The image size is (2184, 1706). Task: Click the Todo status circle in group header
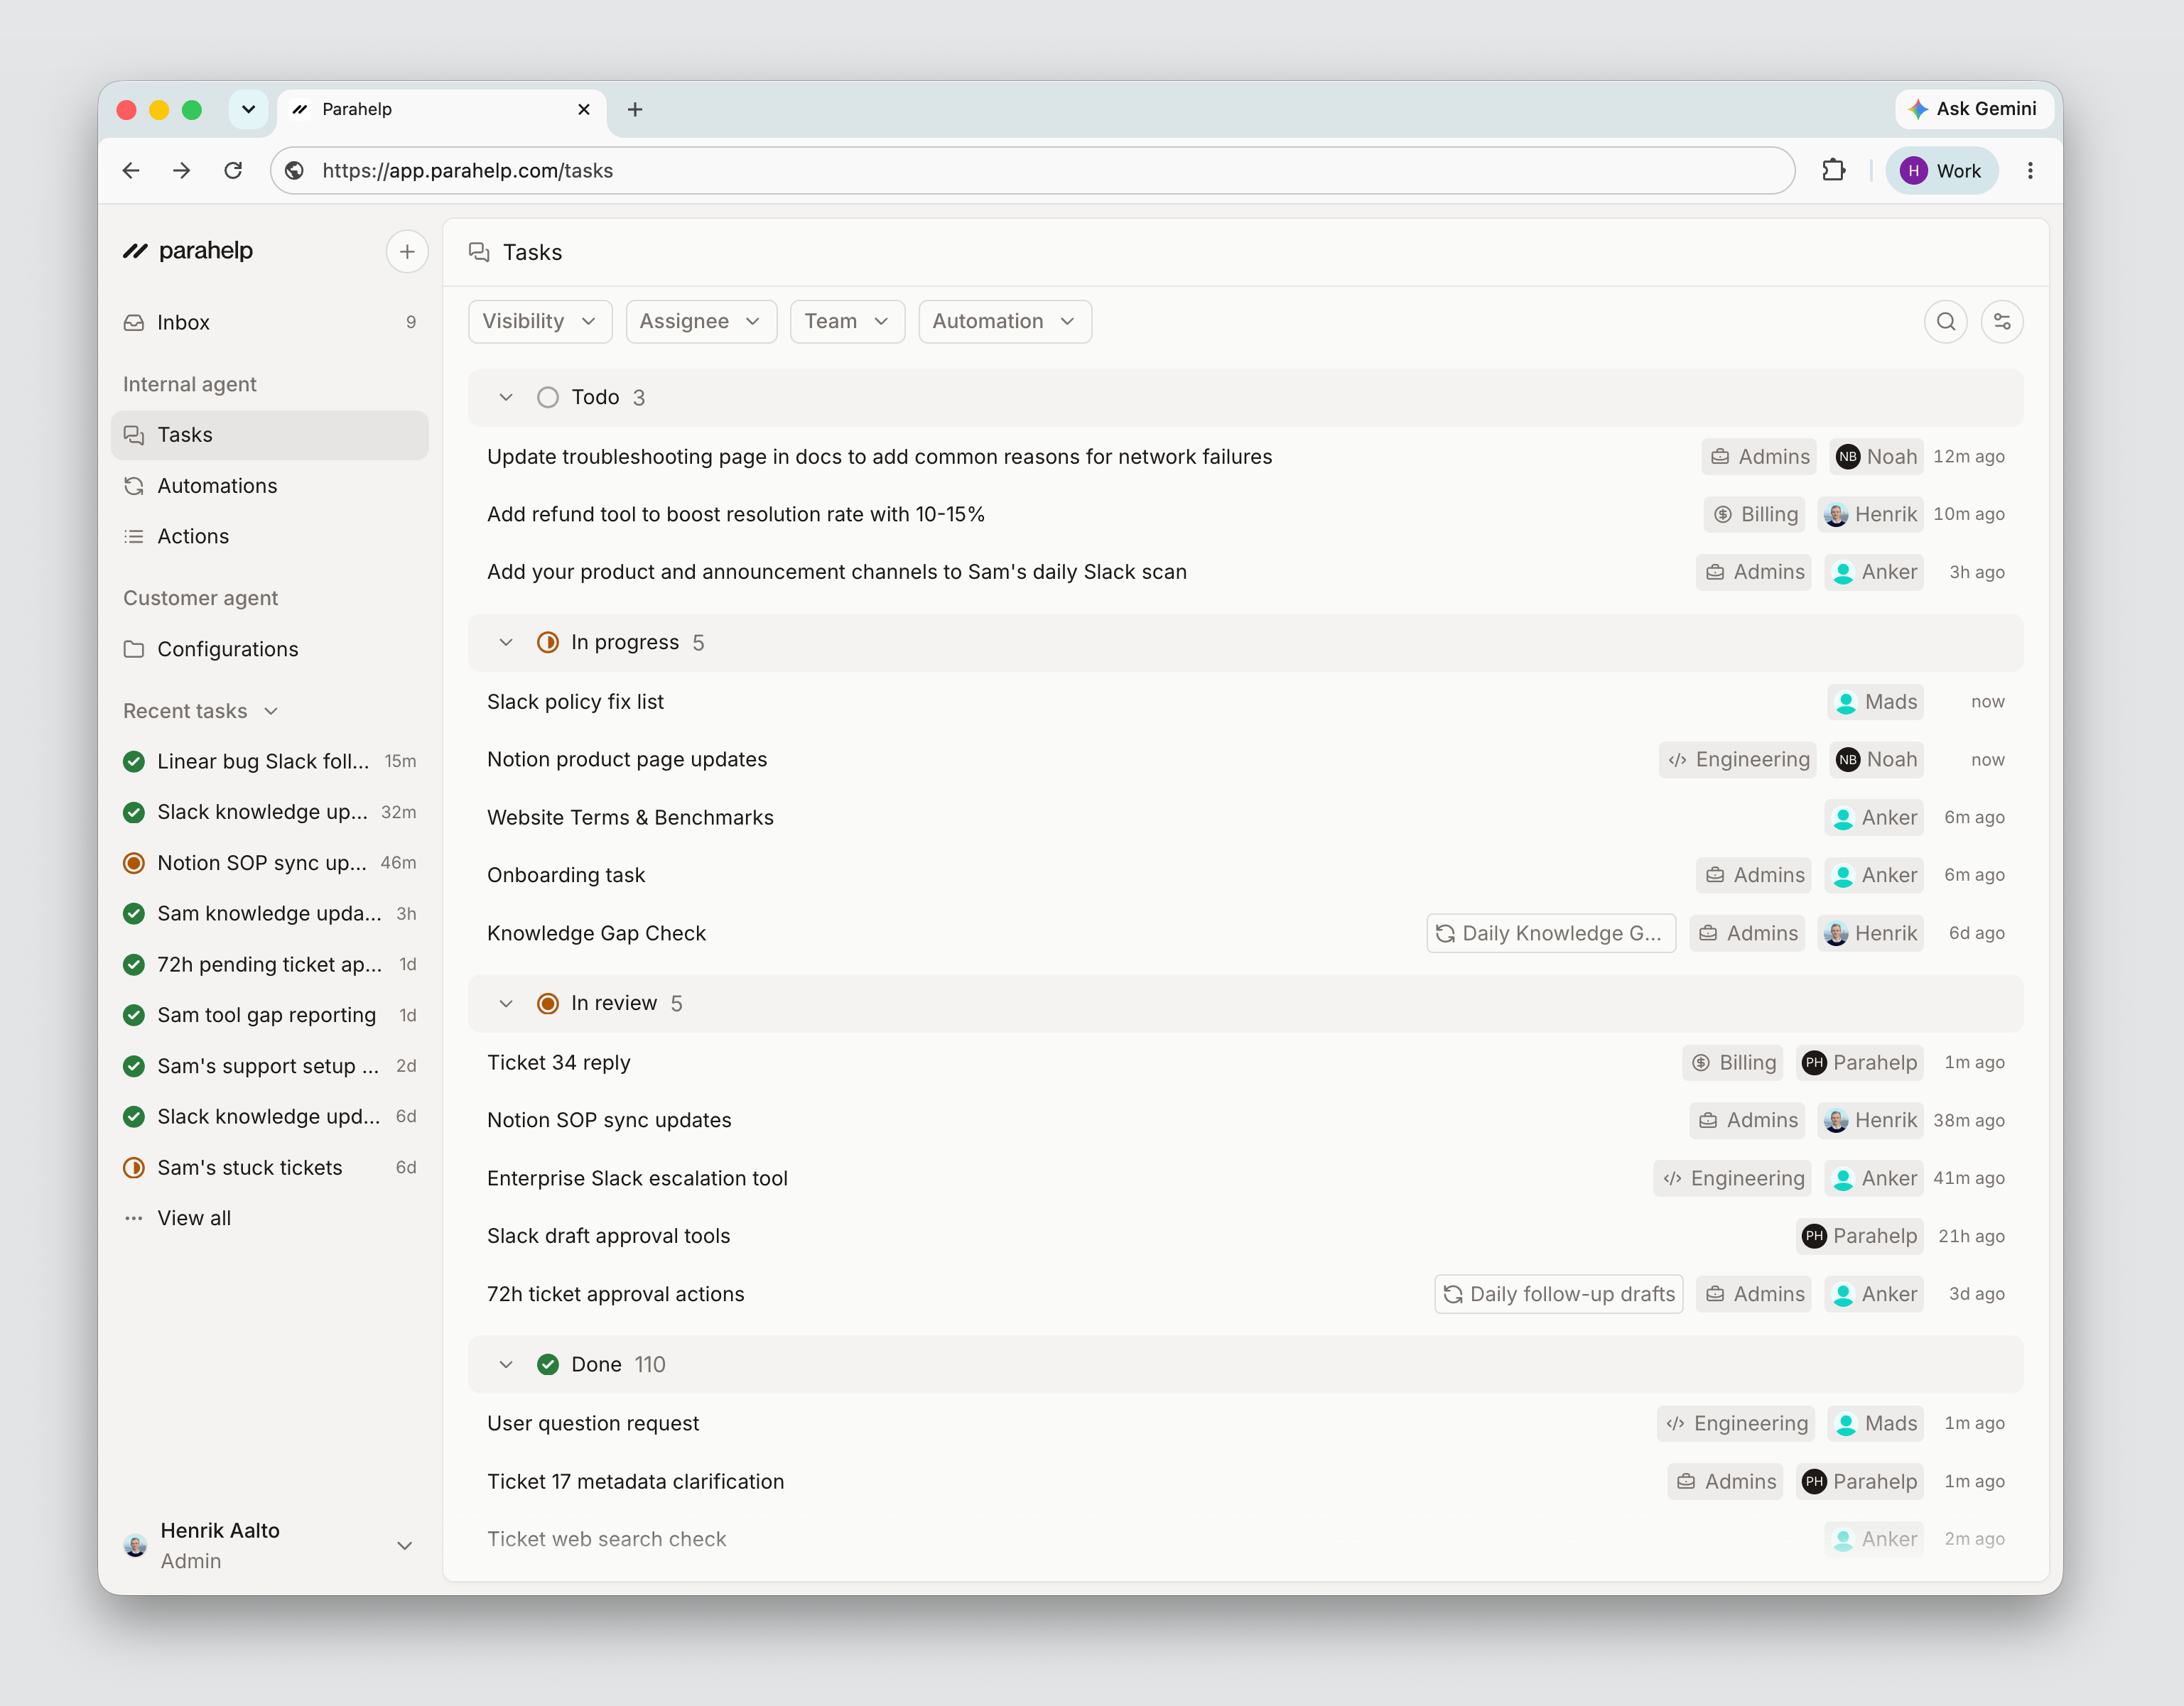548,398
